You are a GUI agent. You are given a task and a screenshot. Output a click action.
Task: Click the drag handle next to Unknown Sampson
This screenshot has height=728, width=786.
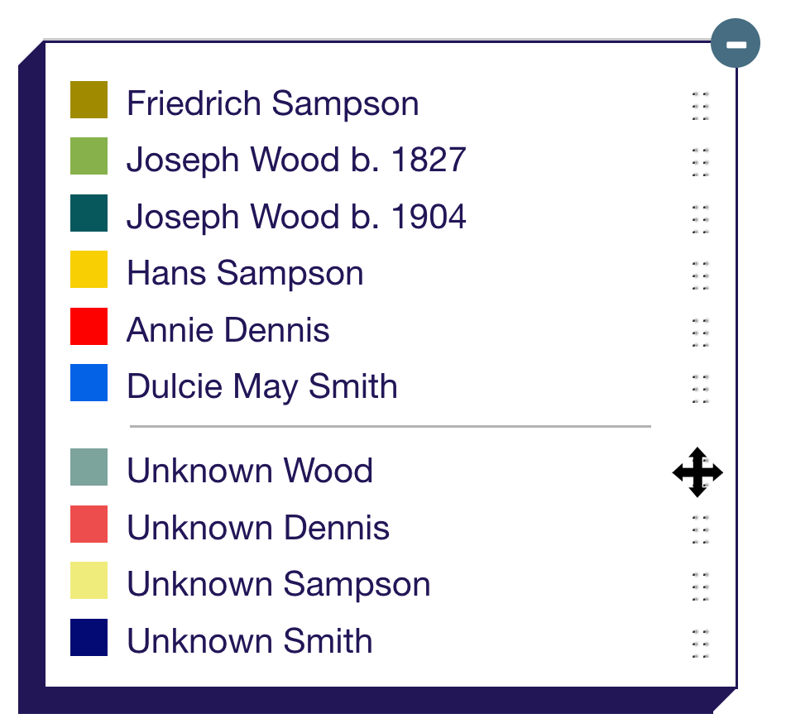click(x=699, y=588)
